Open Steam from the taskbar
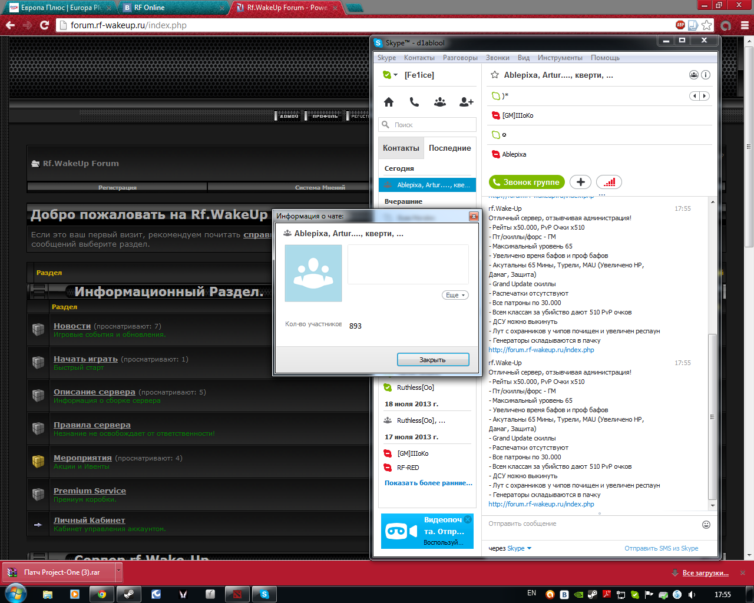This screenshot has width=754, height=603. (129, 594)
